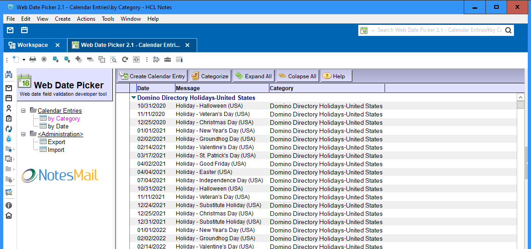Image resolution: width=531 pixels, height=249 pixels.
Task: Collapse Domino Directory Holidays-United States category
Action: click(x=134, y=98)
